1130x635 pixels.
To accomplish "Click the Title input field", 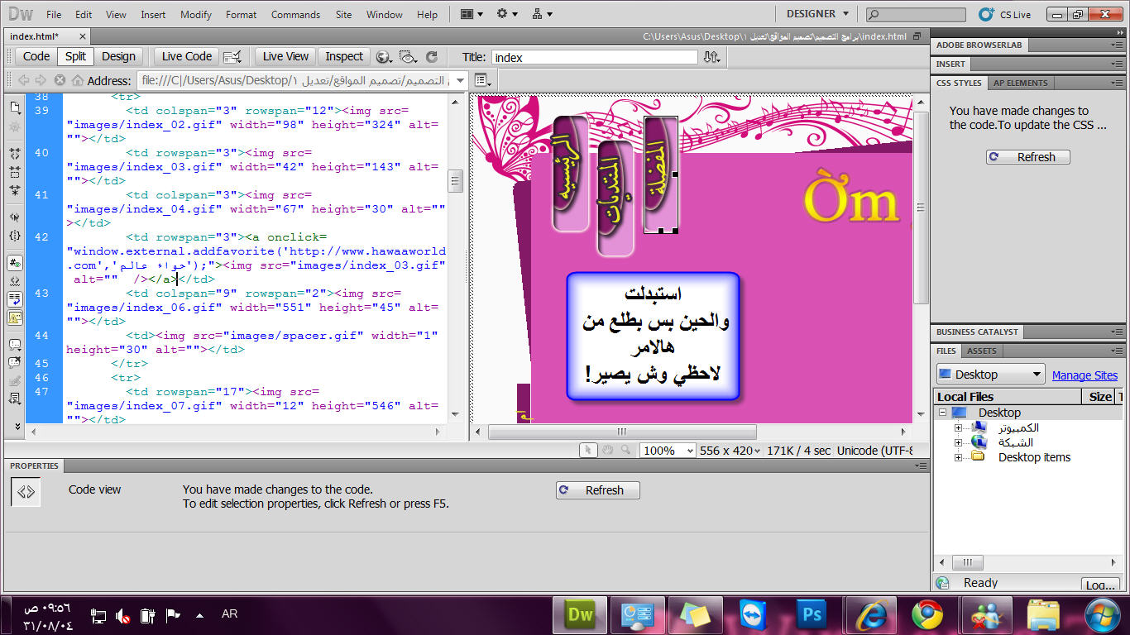I will click(x=594, y=57).
